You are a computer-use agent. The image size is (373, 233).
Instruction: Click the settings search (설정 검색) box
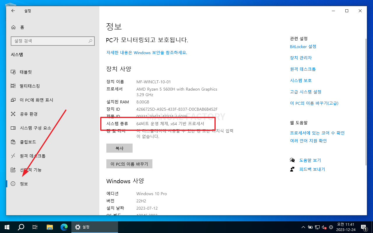[53, 41]
